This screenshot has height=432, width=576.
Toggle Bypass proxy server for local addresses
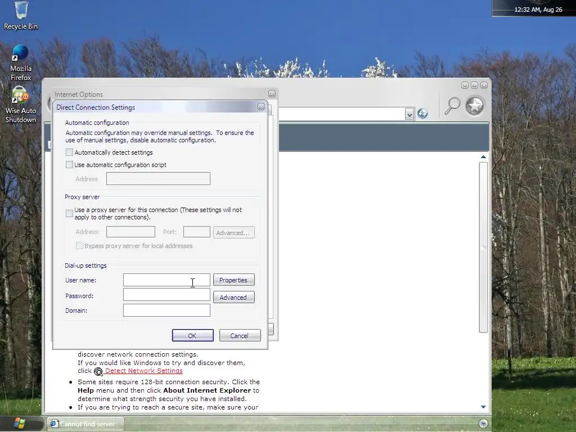pos(79,246)
